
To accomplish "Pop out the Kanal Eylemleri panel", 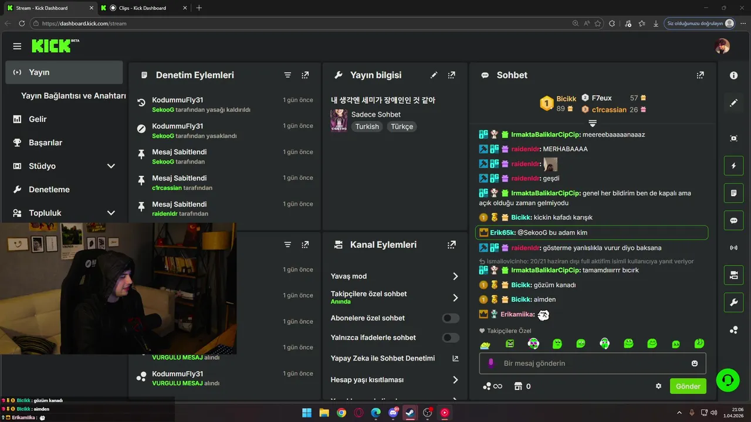I will click(451, 244).
